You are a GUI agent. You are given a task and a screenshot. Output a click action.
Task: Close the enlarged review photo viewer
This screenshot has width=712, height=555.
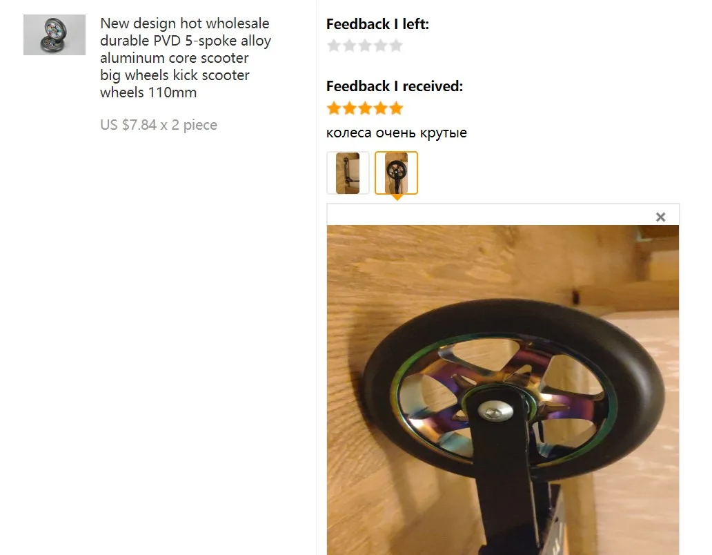661,217
